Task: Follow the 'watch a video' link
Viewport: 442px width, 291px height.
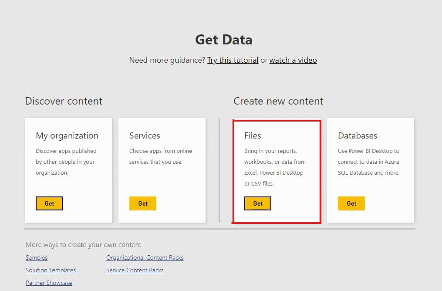Action: coord(293,60)
